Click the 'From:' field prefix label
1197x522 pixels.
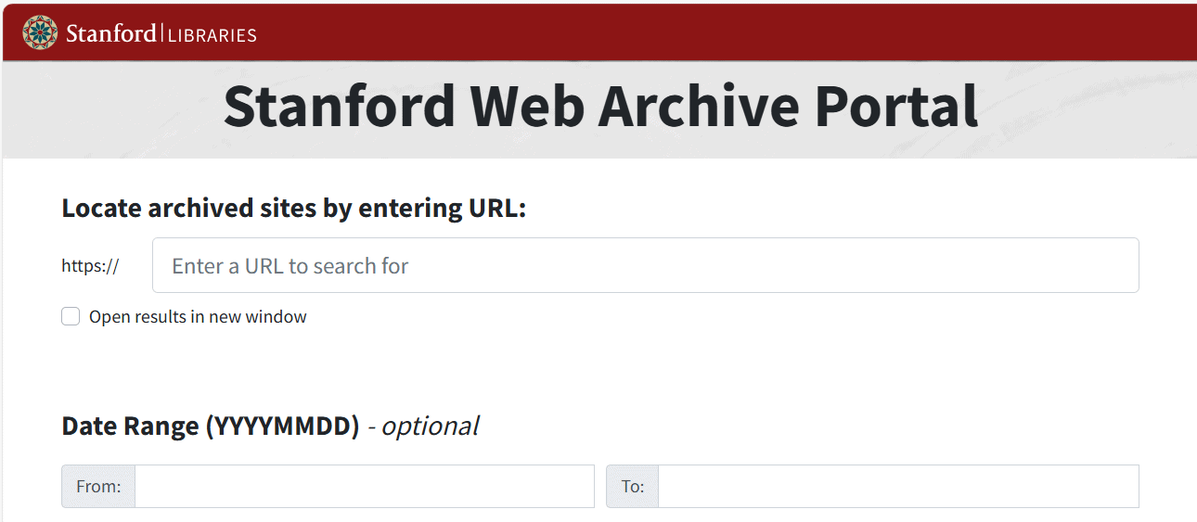pos(98,486)
